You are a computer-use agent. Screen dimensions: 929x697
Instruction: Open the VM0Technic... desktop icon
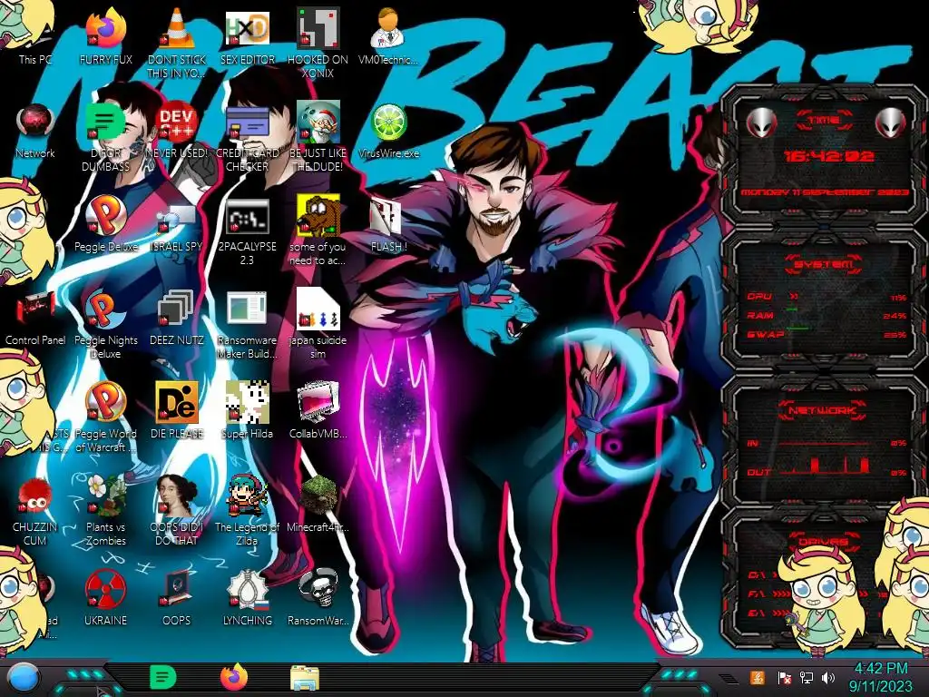(x=388, y=35)
